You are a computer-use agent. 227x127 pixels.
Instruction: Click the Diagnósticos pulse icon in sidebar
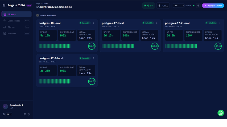click(x=5, y=21)
